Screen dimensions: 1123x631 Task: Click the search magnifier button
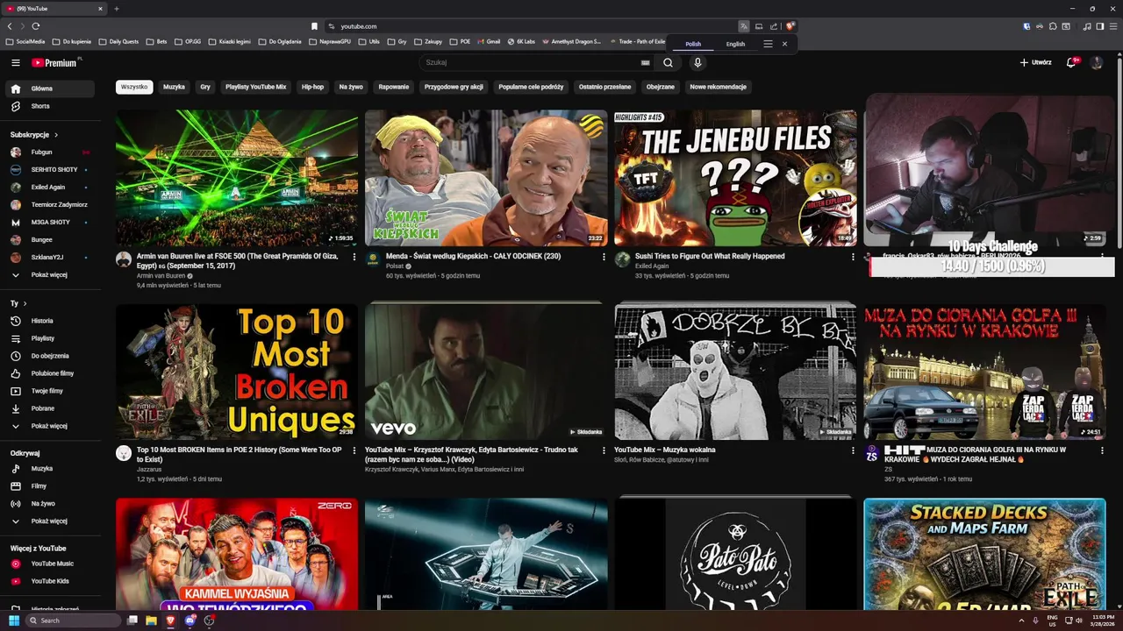(668, 62)
